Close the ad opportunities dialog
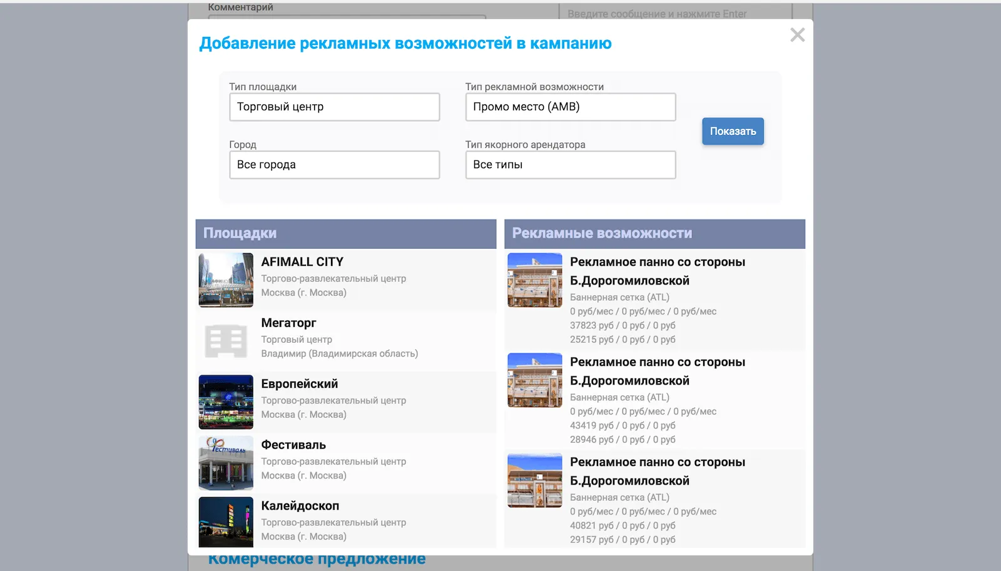This screenshot has width=1001, height=571. (797, 35)
